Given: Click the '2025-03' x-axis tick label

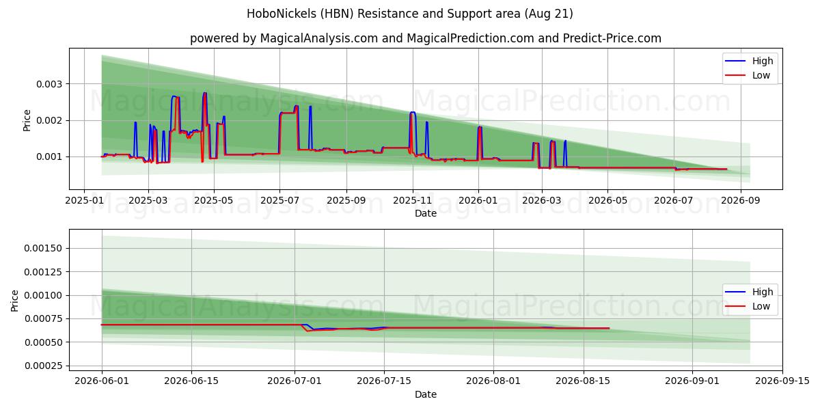Looking at the screenshot, I should tap(148, 201).
